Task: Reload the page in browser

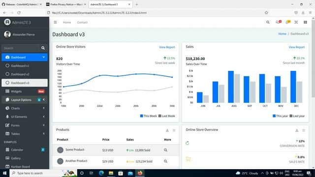Action: point(19,13)
